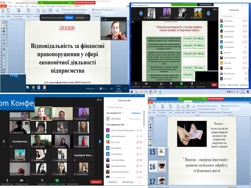Click Посмотреть in the waiting room notification
Viewport: 251px width, 188px height.
tap(80, 17)
